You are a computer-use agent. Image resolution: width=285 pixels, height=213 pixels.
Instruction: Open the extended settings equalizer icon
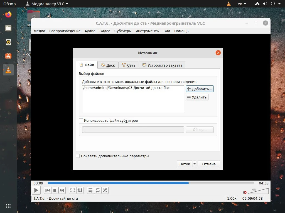coord(80,190)
